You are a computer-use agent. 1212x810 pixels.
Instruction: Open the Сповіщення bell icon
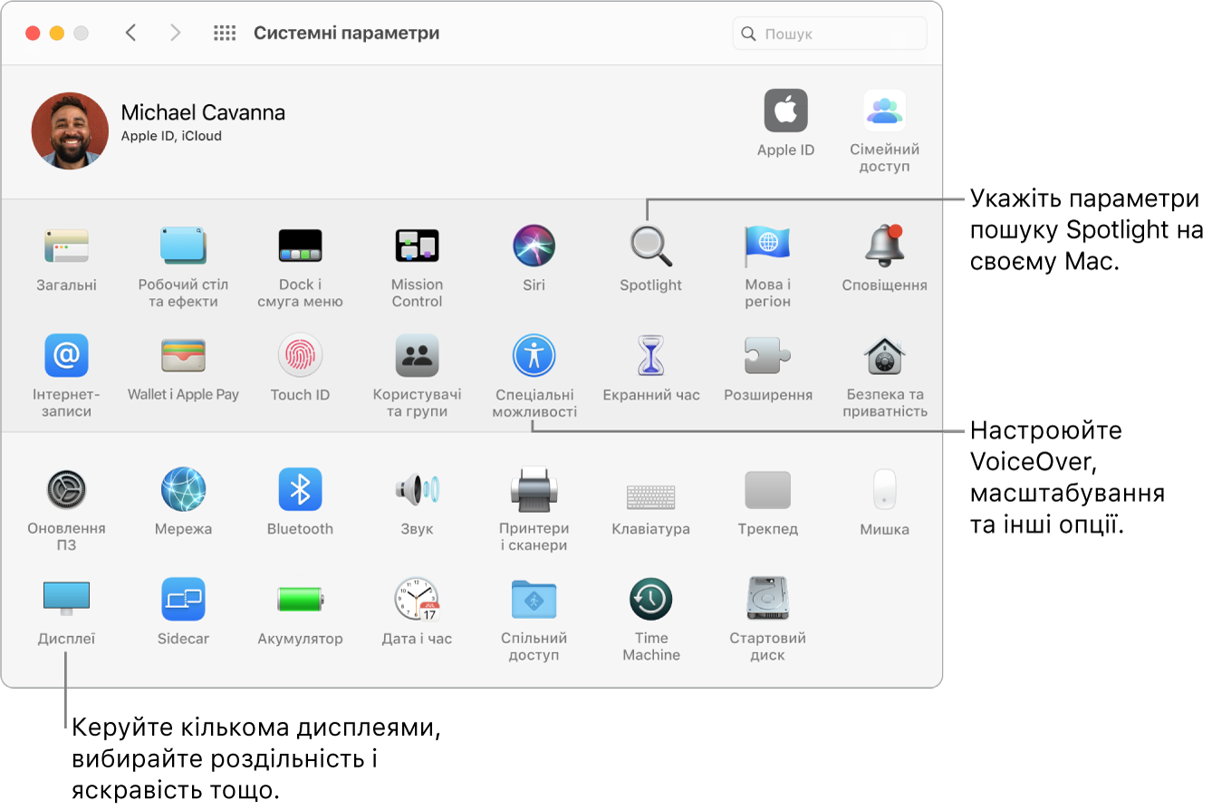tap(884, 246)
